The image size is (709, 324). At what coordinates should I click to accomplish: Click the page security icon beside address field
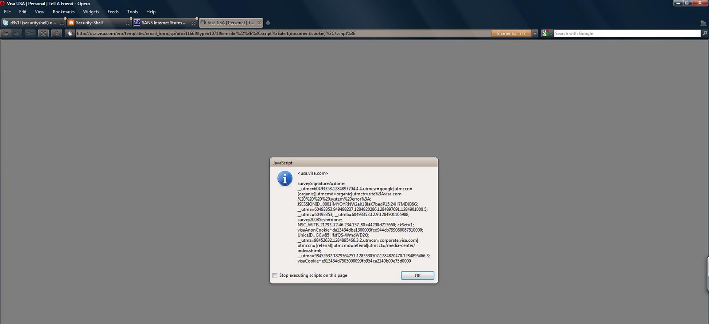[70, 33]
